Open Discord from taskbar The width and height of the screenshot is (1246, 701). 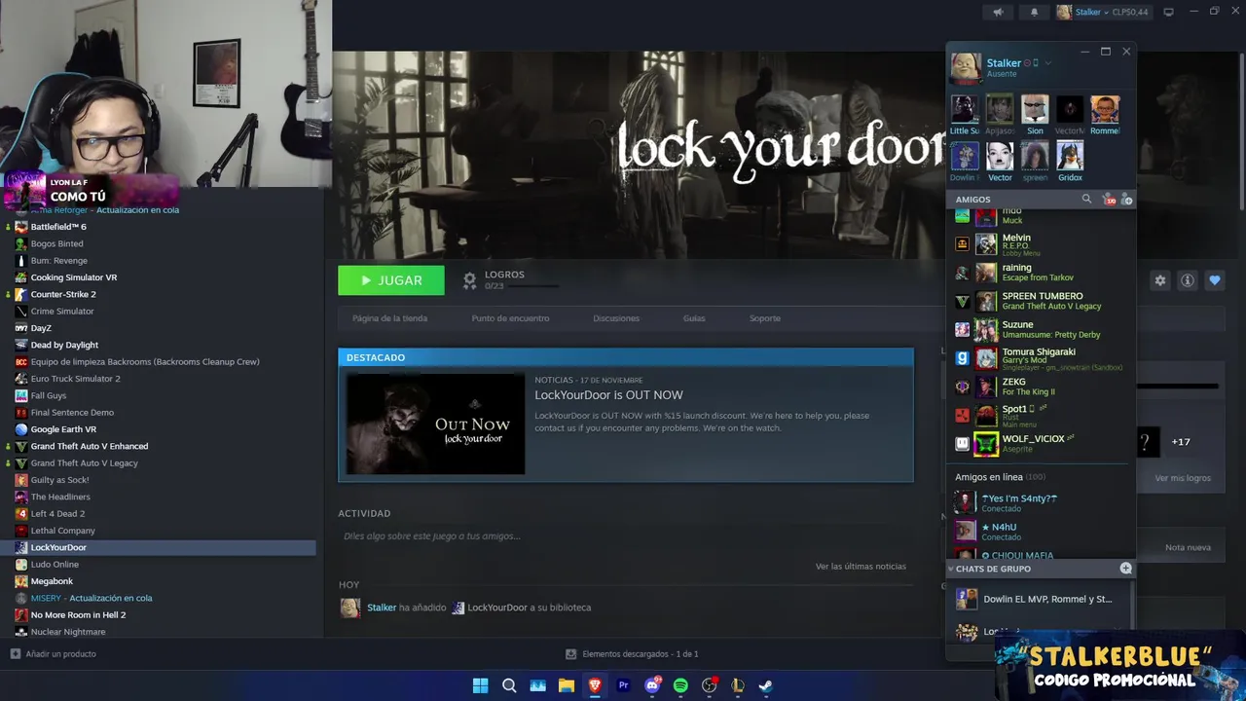(x=652, y=685)
